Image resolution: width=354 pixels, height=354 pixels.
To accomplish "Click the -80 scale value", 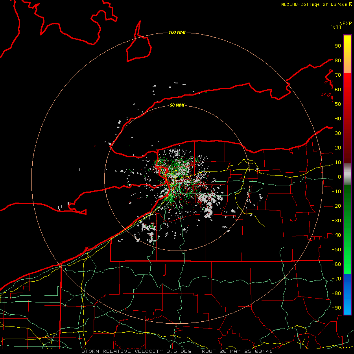I will (336, 293).
